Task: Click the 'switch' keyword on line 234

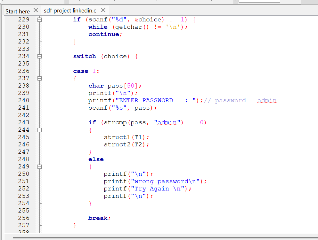Action: click(x=85, y=56)
